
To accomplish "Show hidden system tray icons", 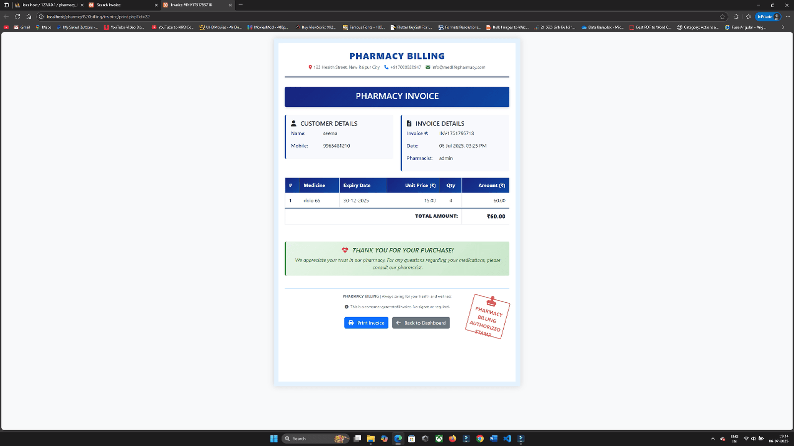I will click(x=713, y=439).
